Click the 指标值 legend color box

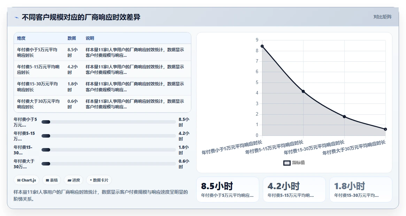click(x=286, y=163)
